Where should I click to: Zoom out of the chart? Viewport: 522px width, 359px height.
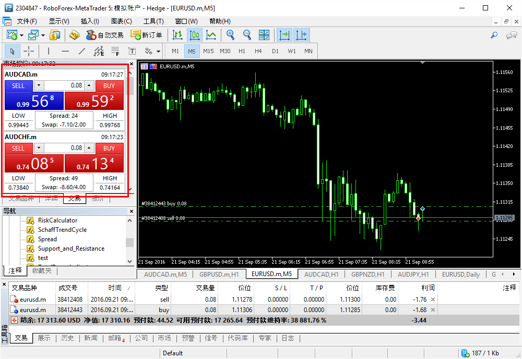point(247,35)
